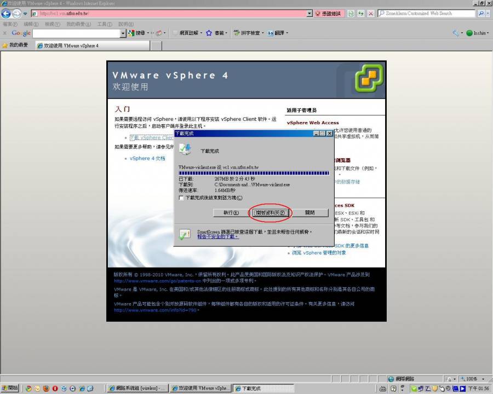Click the Stop loading X icon
Viewport: 493px width, 394px height.
point(371,14)
